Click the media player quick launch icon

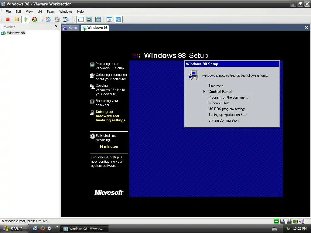tap(50, 228)
